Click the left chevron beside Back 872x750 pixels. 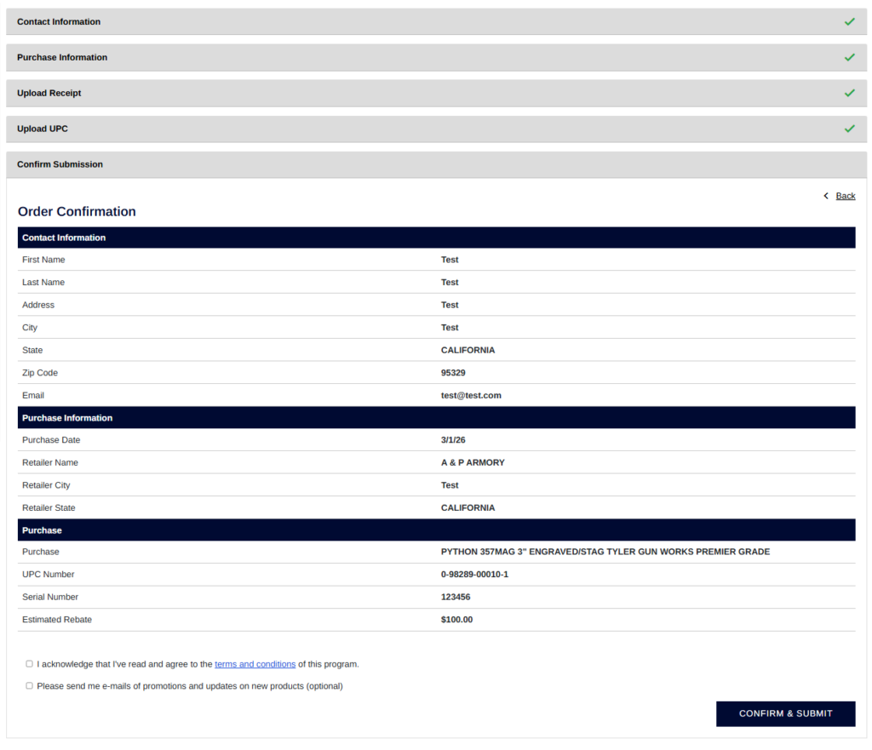tap(826, 196)
